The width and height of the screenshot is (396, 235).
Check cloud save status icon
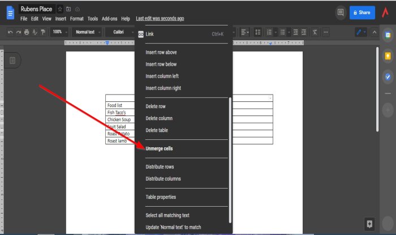pos(78,10)
